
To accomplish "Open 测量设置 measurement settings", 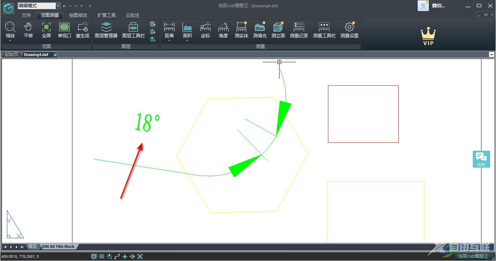I will pyautogui.click(x=349, y=30).
